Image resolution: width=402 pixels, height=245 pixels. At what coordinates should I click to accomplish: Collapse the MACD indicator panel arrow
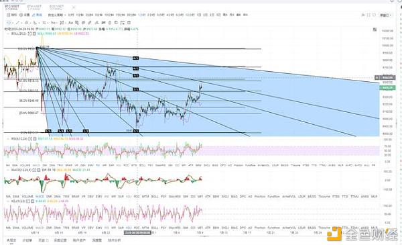[x=7, y=170]
